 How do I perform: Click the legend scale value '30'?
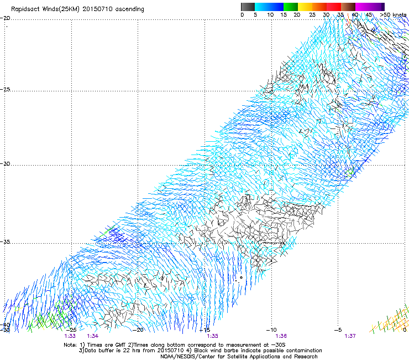(x=326, y=15)
